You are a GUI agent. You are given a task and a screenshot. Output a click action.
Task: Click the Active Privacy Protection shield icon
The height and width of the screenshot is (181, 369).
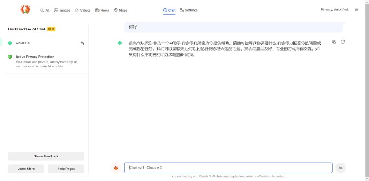coord(10,57)
